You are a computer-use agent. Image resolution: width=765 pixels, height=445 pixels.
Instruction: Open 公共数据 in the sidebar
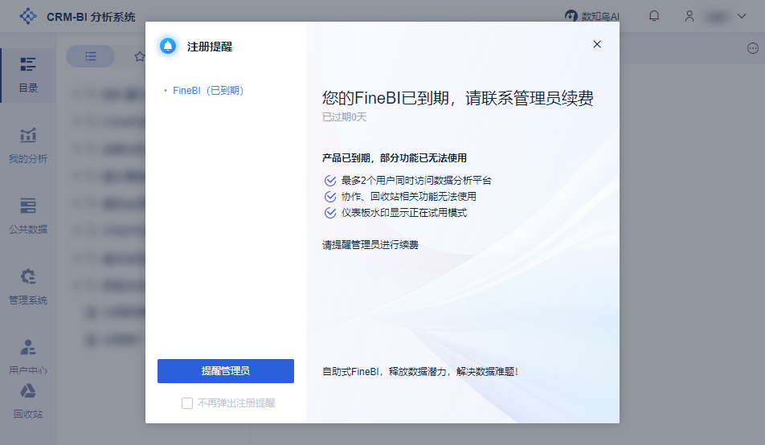pos(28,217)
